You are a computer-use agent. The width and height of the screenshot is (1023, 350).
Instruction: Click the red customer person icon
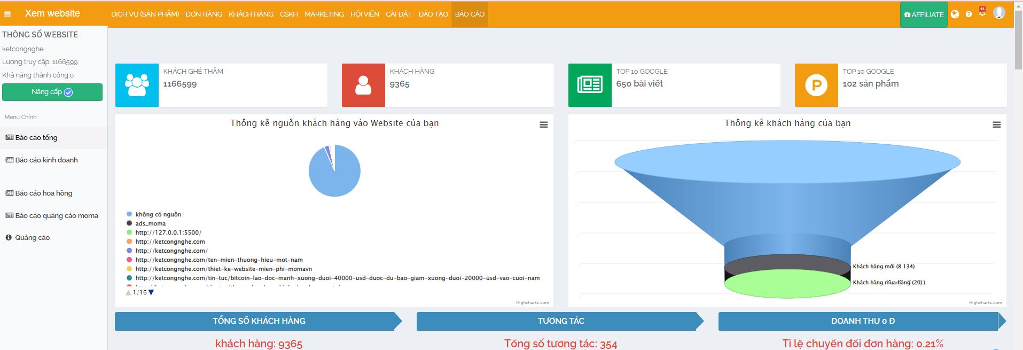(x=363, y=85)
